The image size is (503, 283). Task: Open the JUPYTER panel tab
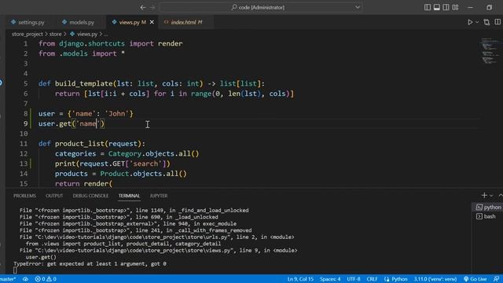click(x=159, y=196)
